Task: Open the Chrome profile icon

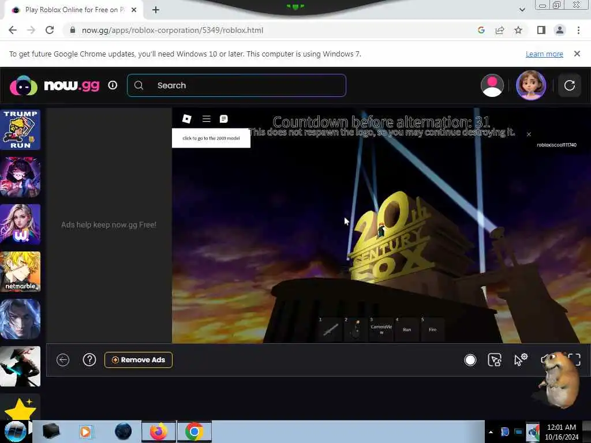Action: (560, 30)
